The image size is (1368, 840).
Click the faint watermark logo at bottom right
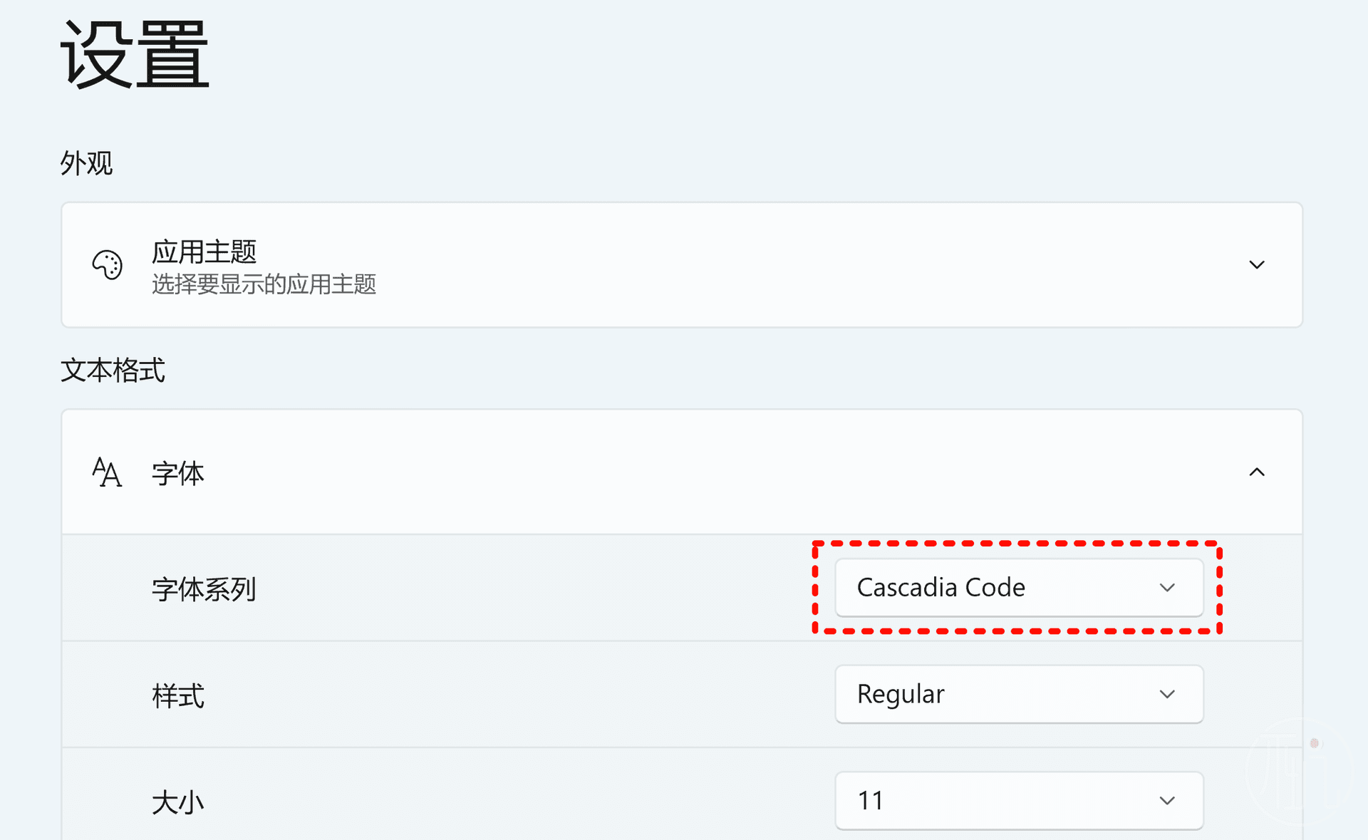(1299, 772)
